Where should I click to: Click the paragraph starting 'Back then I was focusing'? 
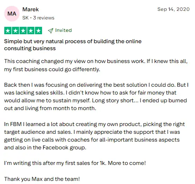pyautogui.click(x=96, y=96)
